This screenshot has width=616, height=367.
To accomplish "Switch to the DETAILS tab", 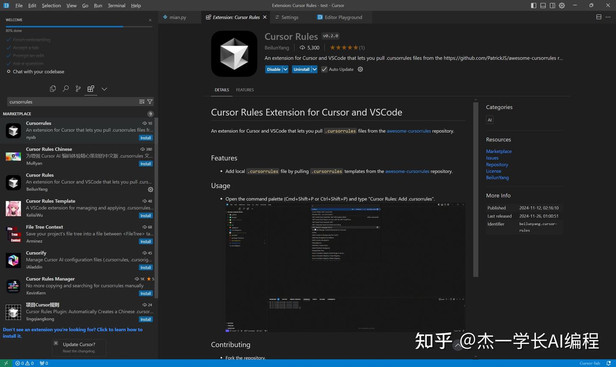I will coord(222,90).
